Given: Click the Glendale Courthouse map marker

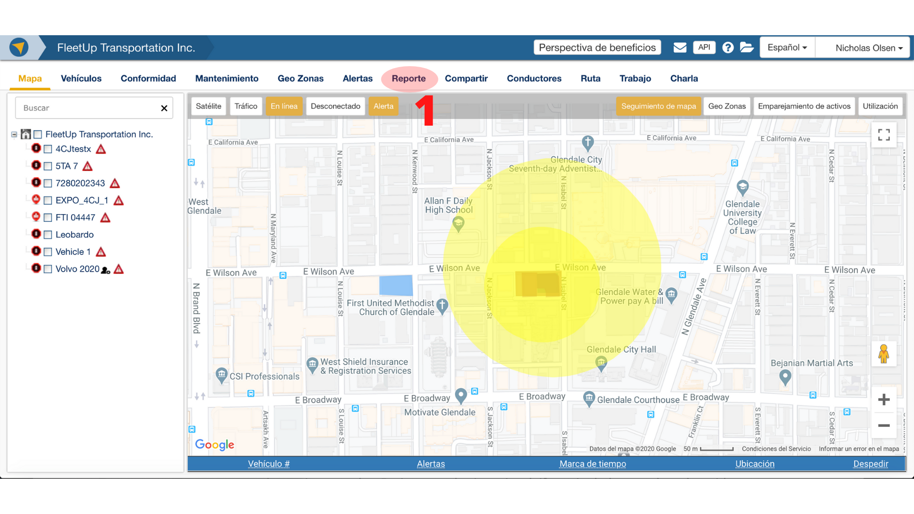Looking at the screenshot, I should 589,399.
